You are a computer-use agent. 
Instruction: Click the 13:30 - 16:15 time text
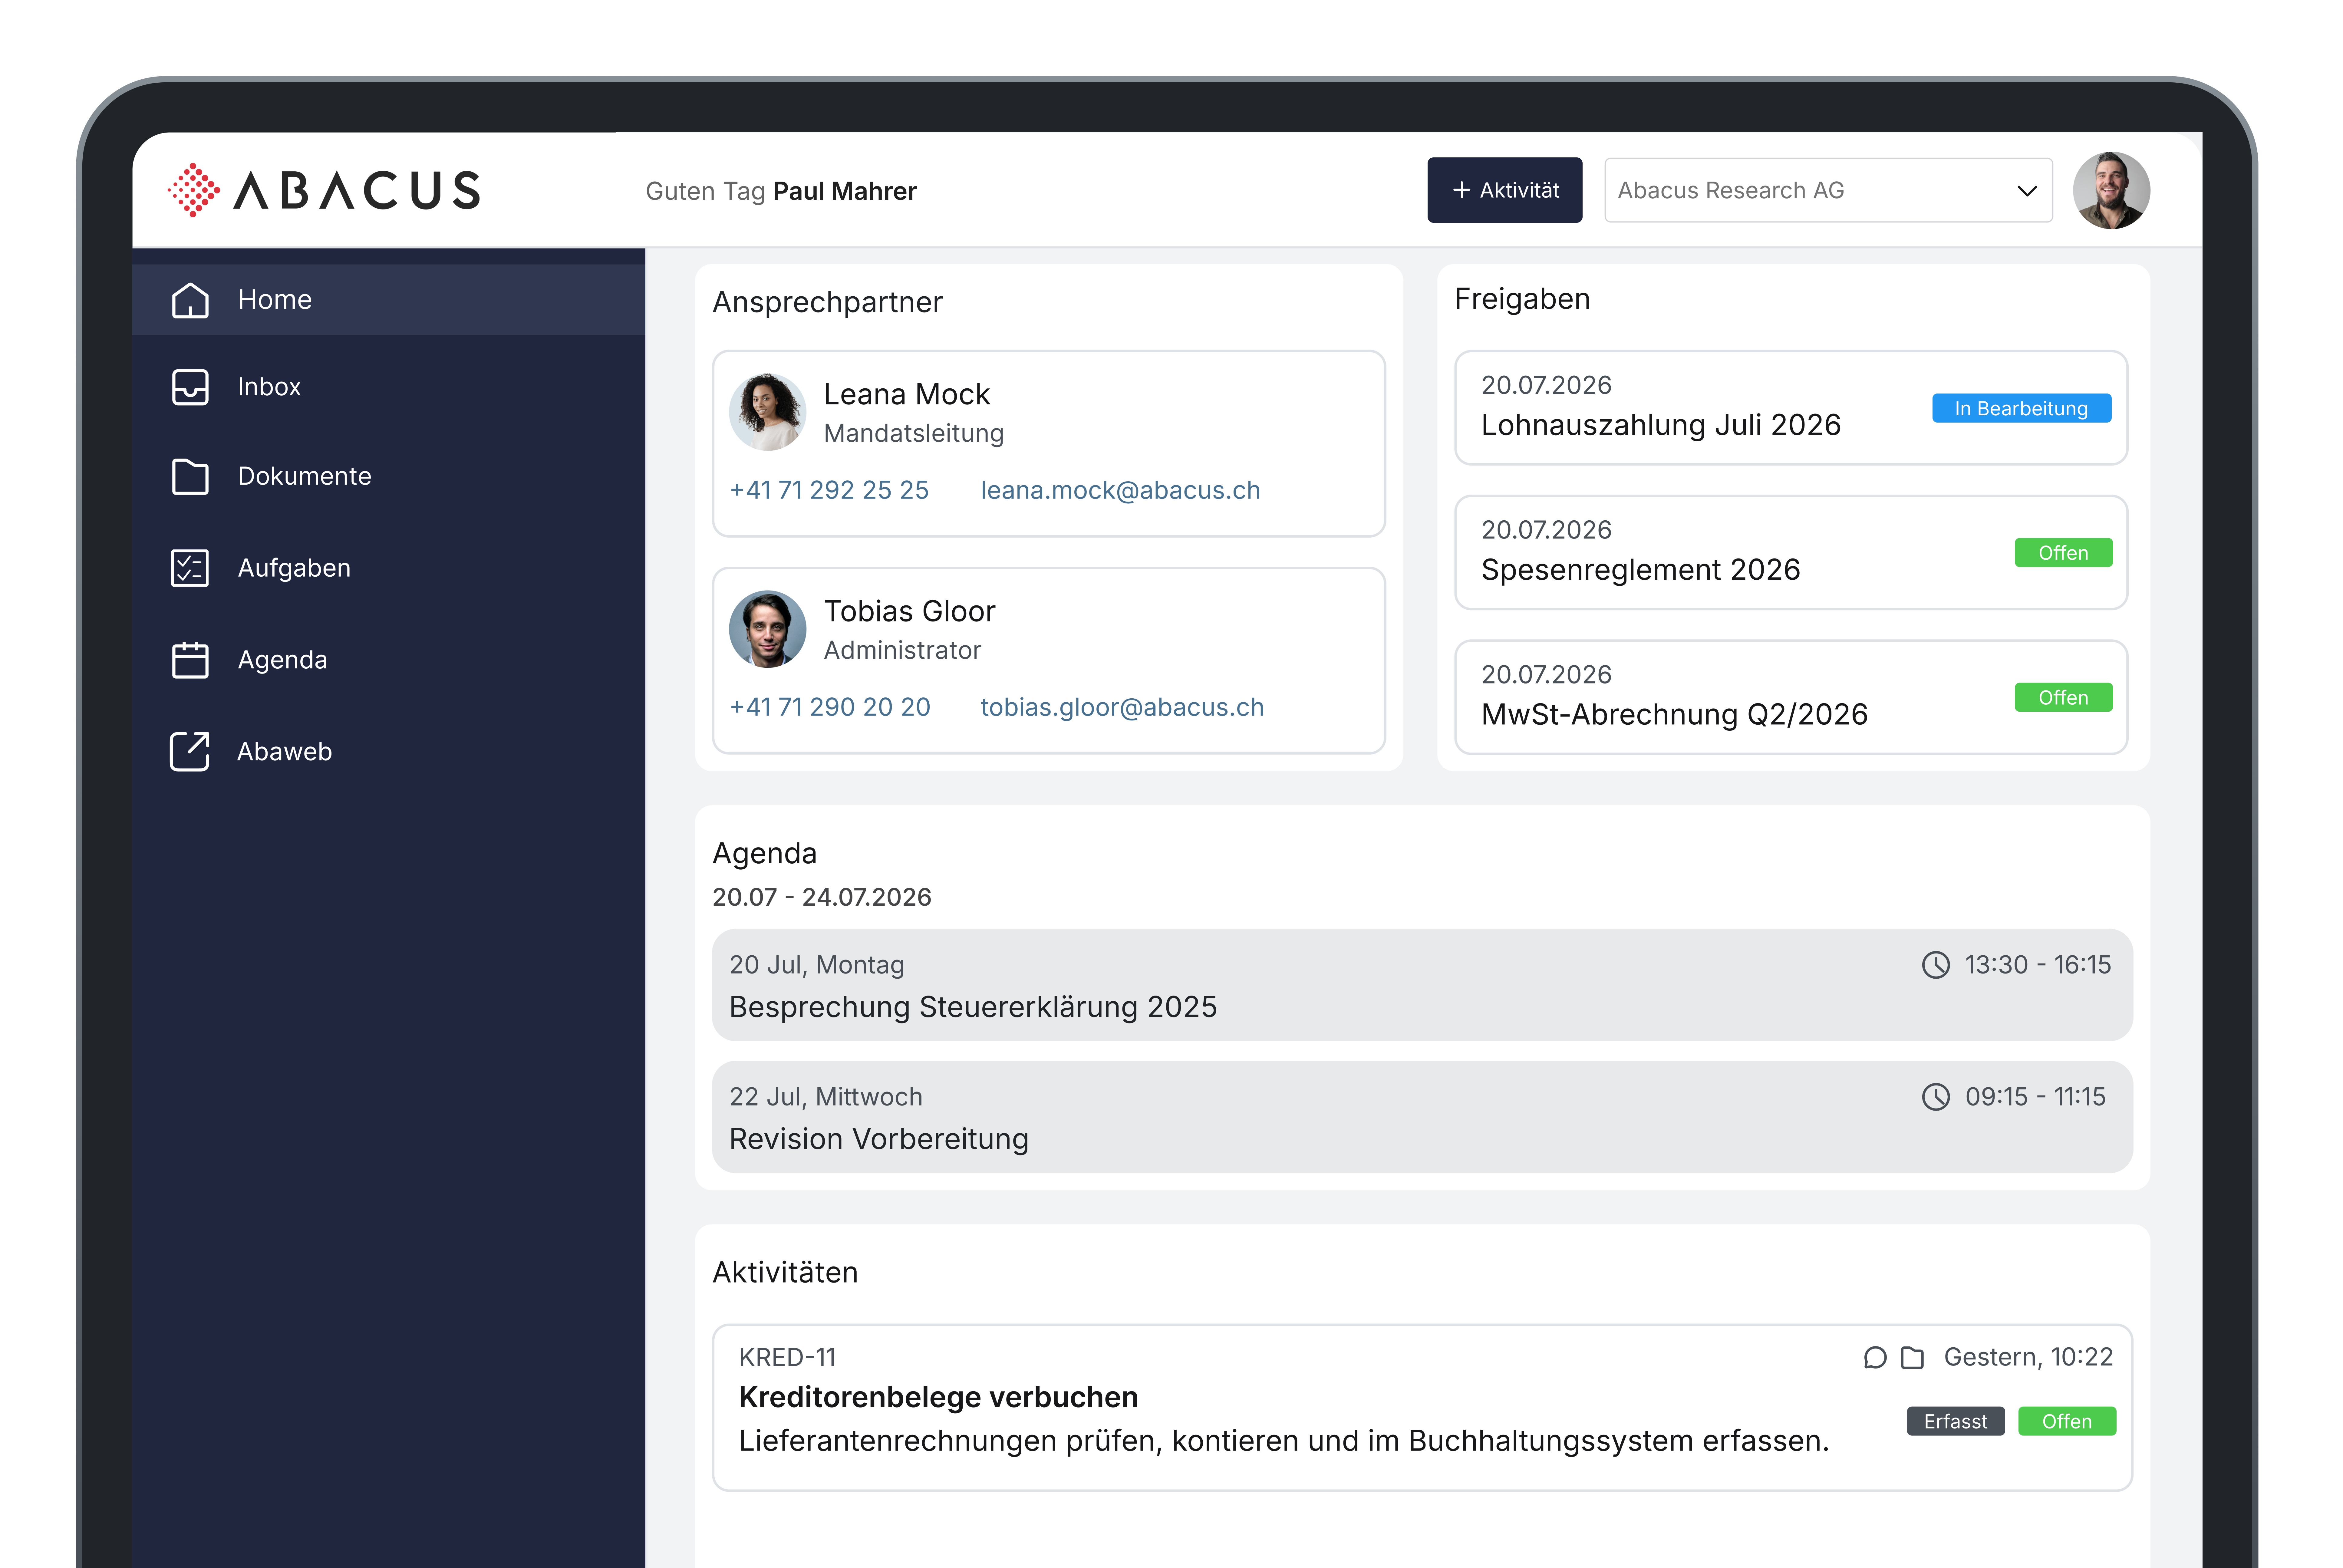pyautogui.click(x=2038, y=965)
